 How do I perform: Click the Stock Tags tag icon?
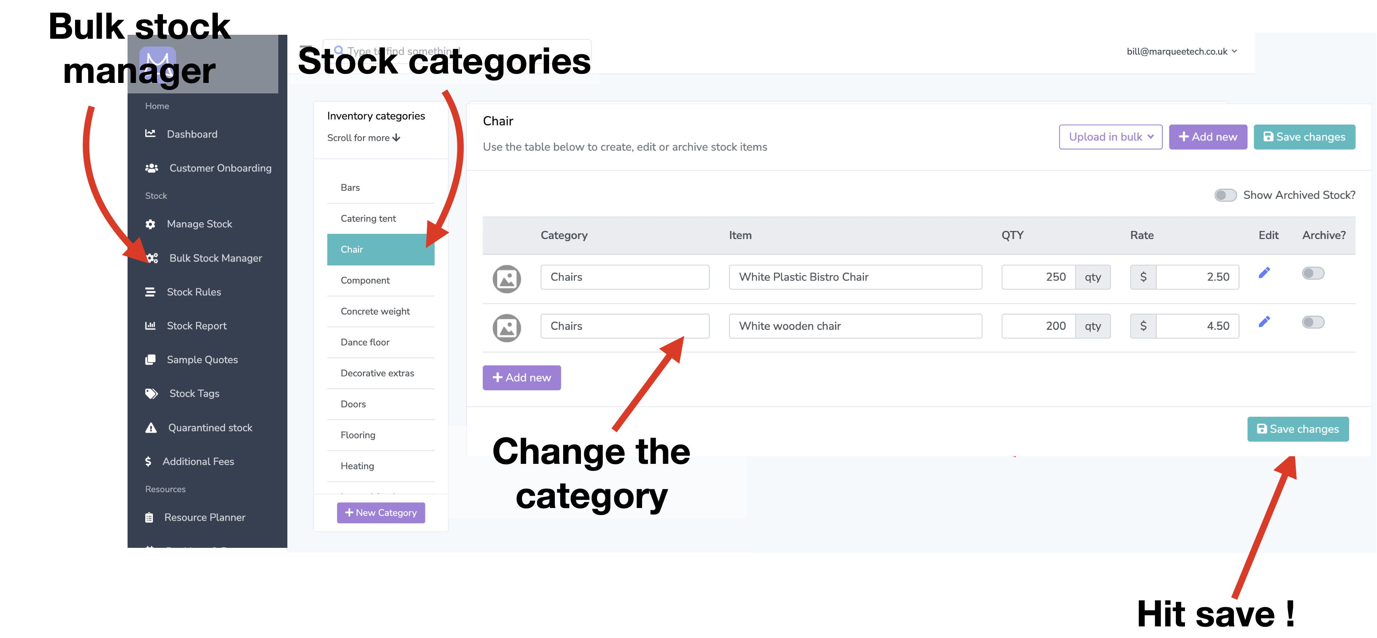pyautogui.click(x=151, y=393)
